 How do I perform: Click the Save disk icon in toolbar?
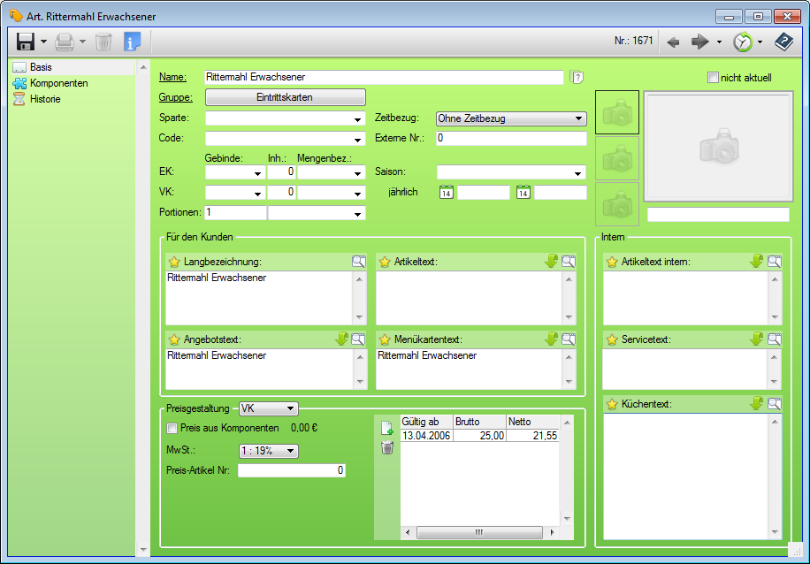(26, 42)
